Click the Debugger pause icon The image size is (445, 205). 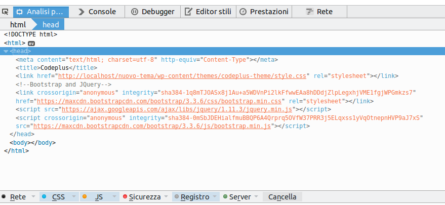[x=135, y=11]
